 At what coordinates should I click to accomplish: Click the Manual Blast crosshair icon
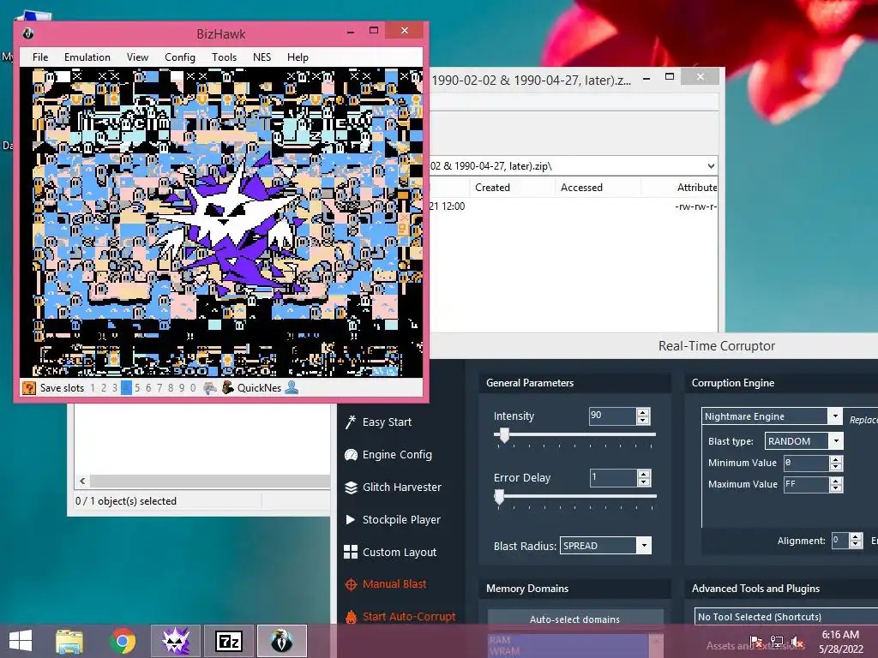(351, 584)
